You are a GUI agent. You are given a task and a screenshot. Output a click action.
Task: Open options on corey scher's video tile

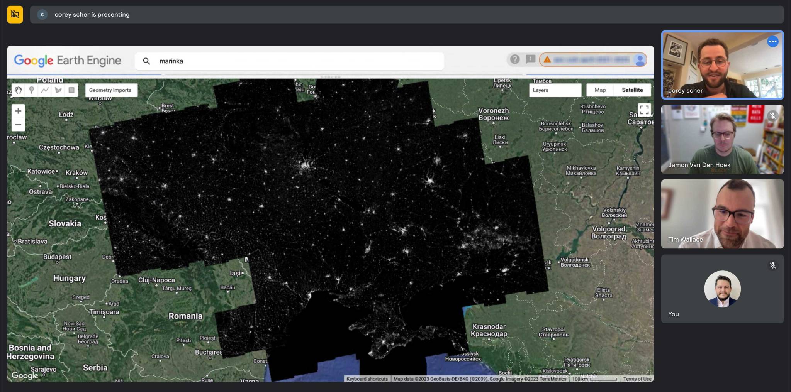773,41
